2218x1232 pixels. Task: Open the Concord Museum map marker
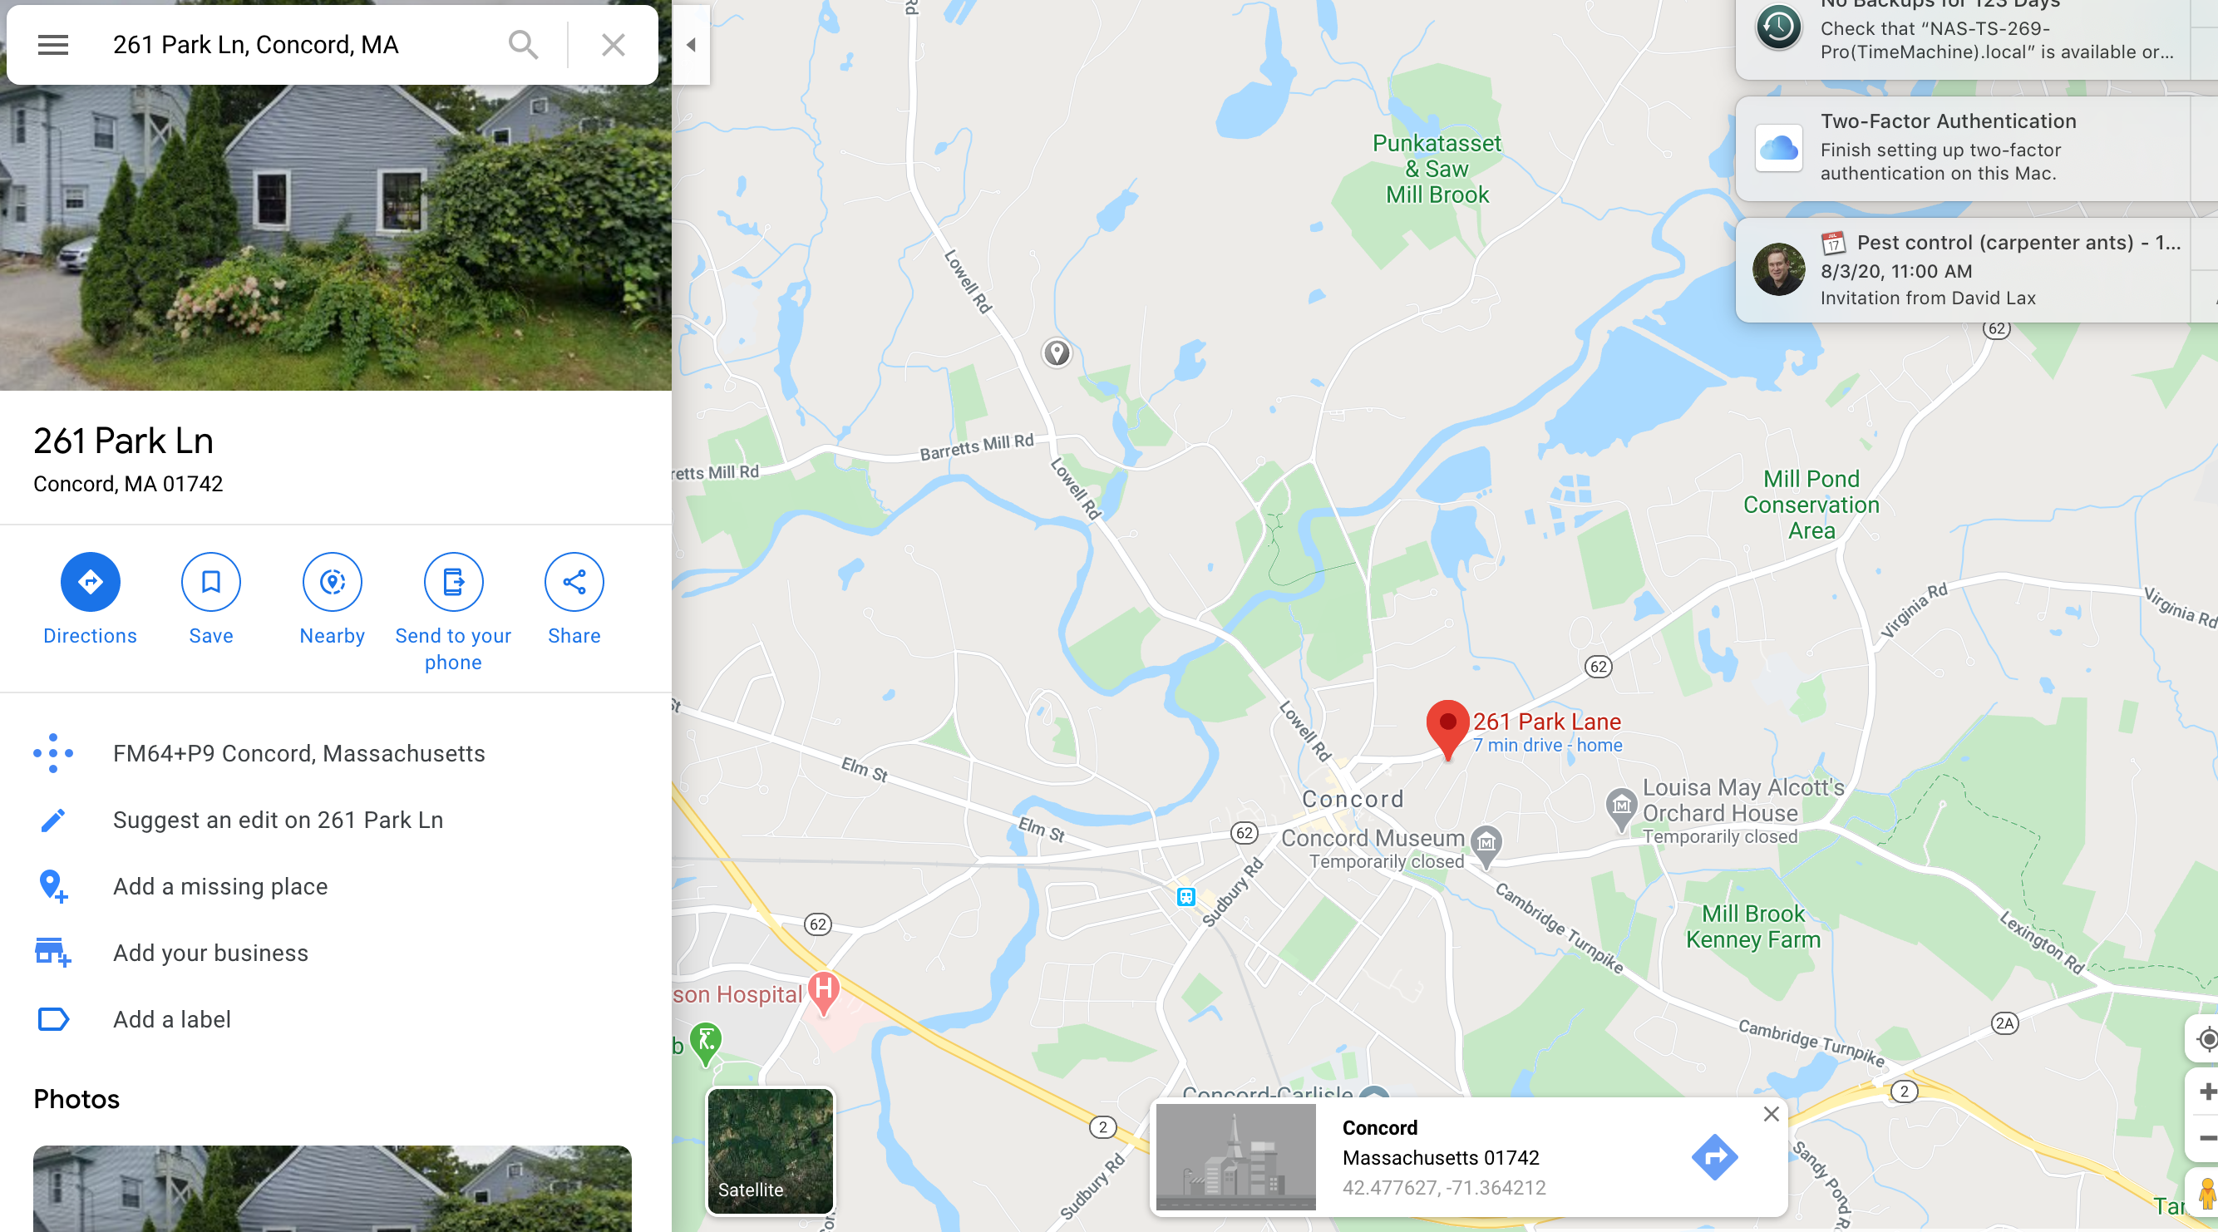(1487, 845)
